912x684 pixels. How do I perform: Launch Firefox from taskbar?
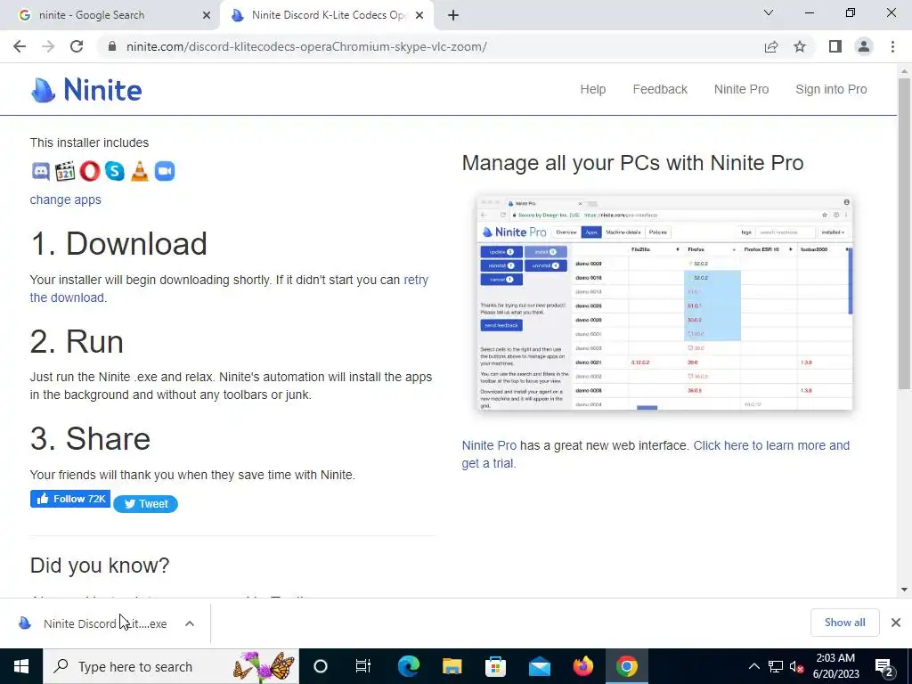coord(582,666)
